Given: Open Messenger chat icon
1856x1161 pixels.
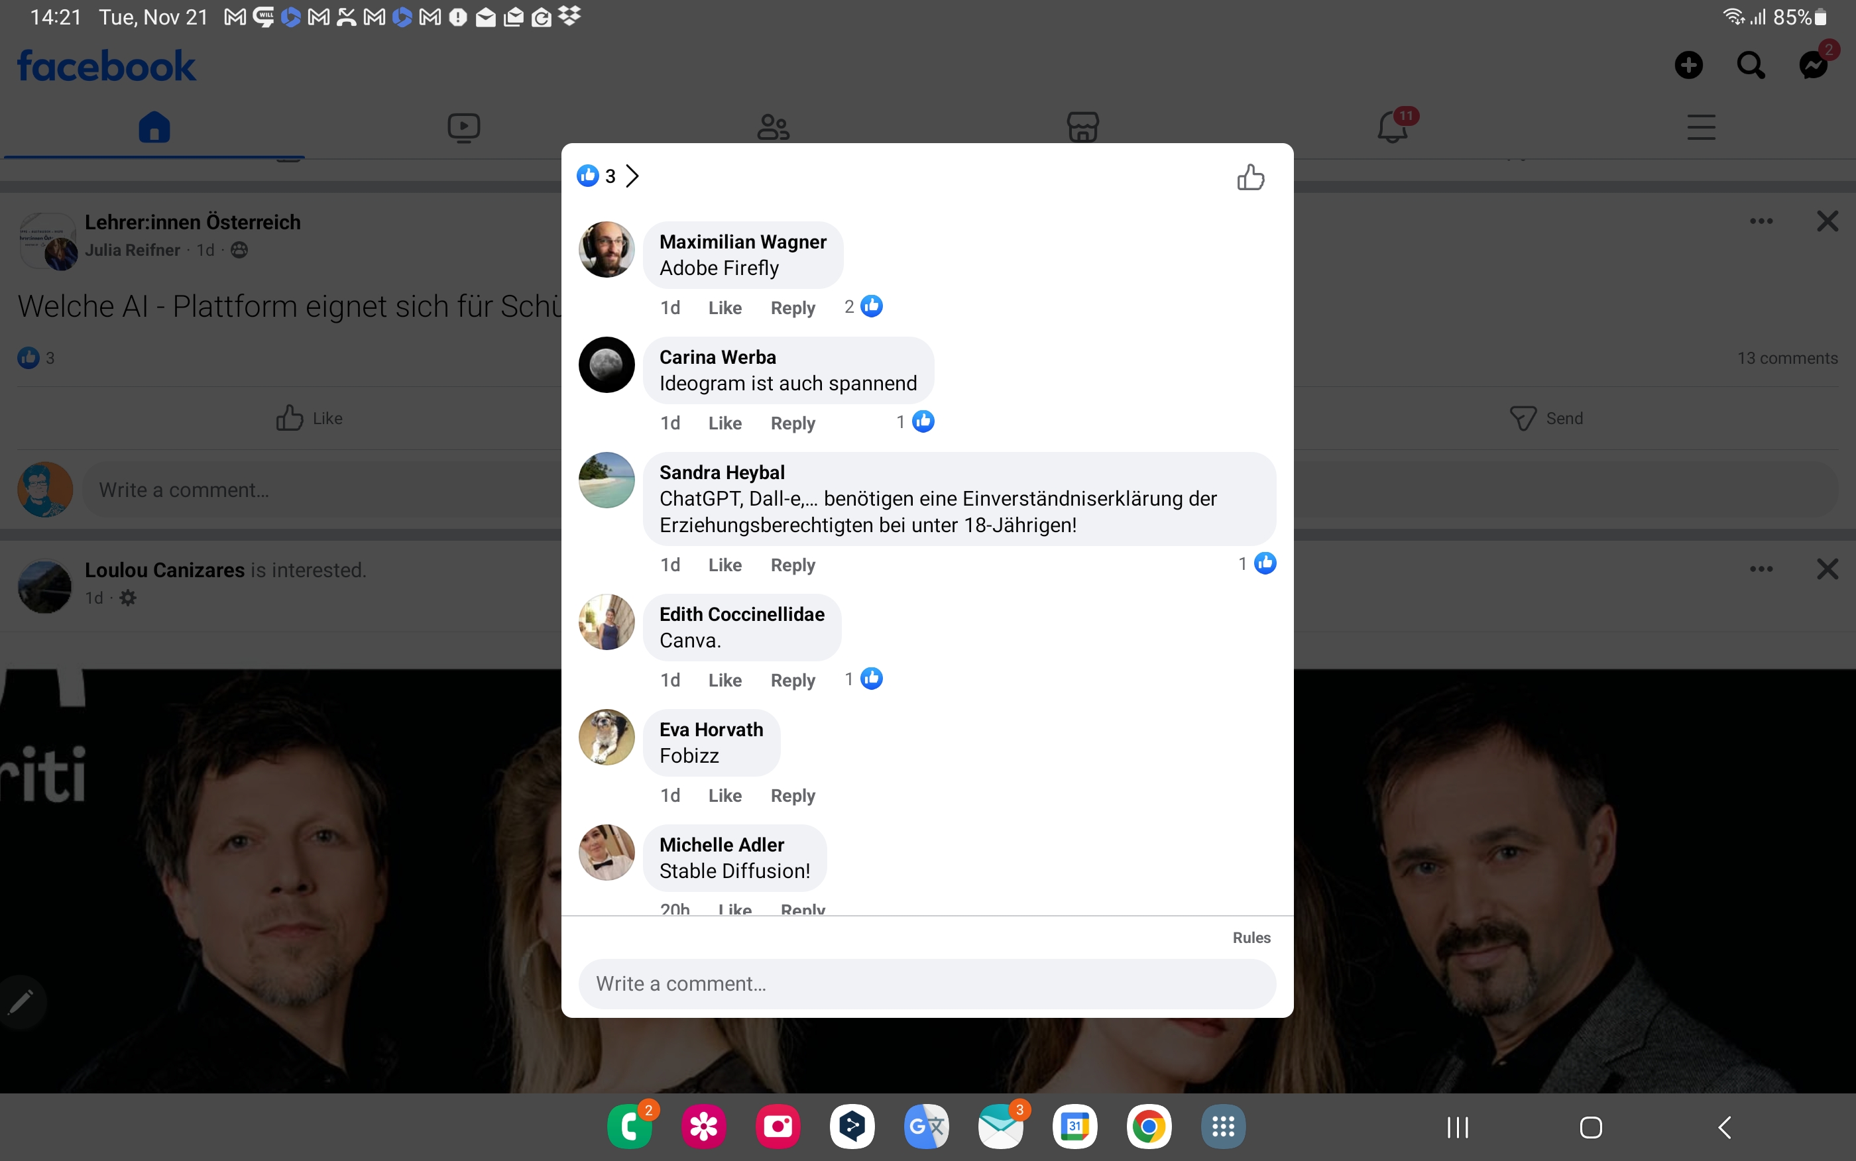Looking at the screenshot, I should (x=1813, y=65).
